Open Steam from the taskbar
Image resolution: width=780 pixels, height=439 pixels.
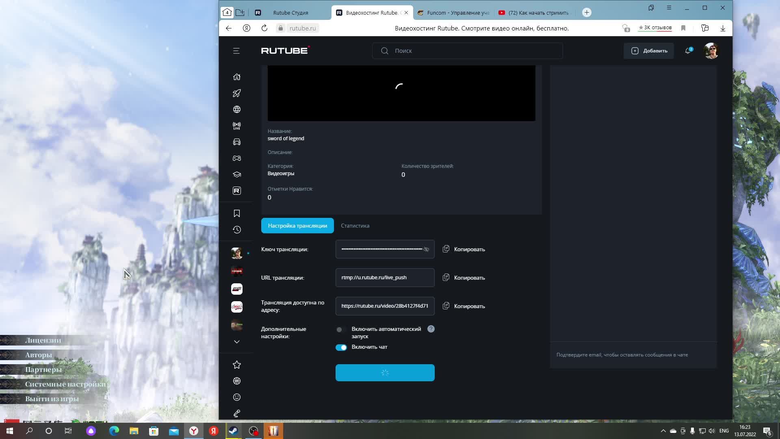(233, 431)
